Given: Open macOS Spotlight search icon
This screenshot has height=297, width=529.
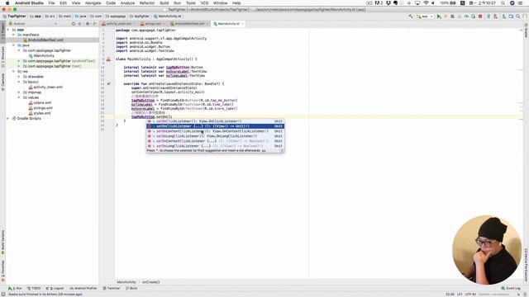Looking at the screenshot, I should tap(503, 3).
